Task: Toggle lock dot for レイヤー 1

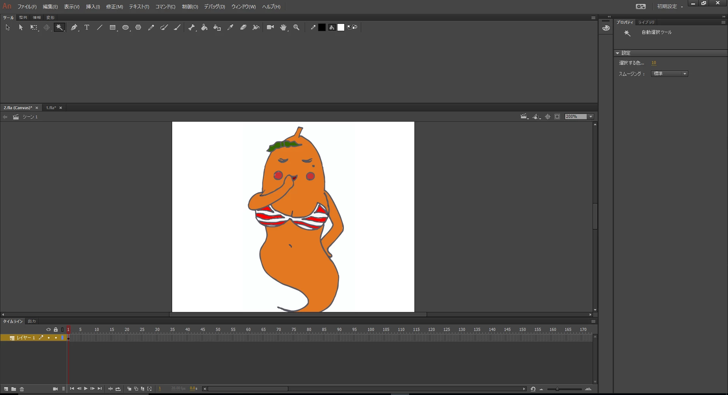Action: click(56, 338)
